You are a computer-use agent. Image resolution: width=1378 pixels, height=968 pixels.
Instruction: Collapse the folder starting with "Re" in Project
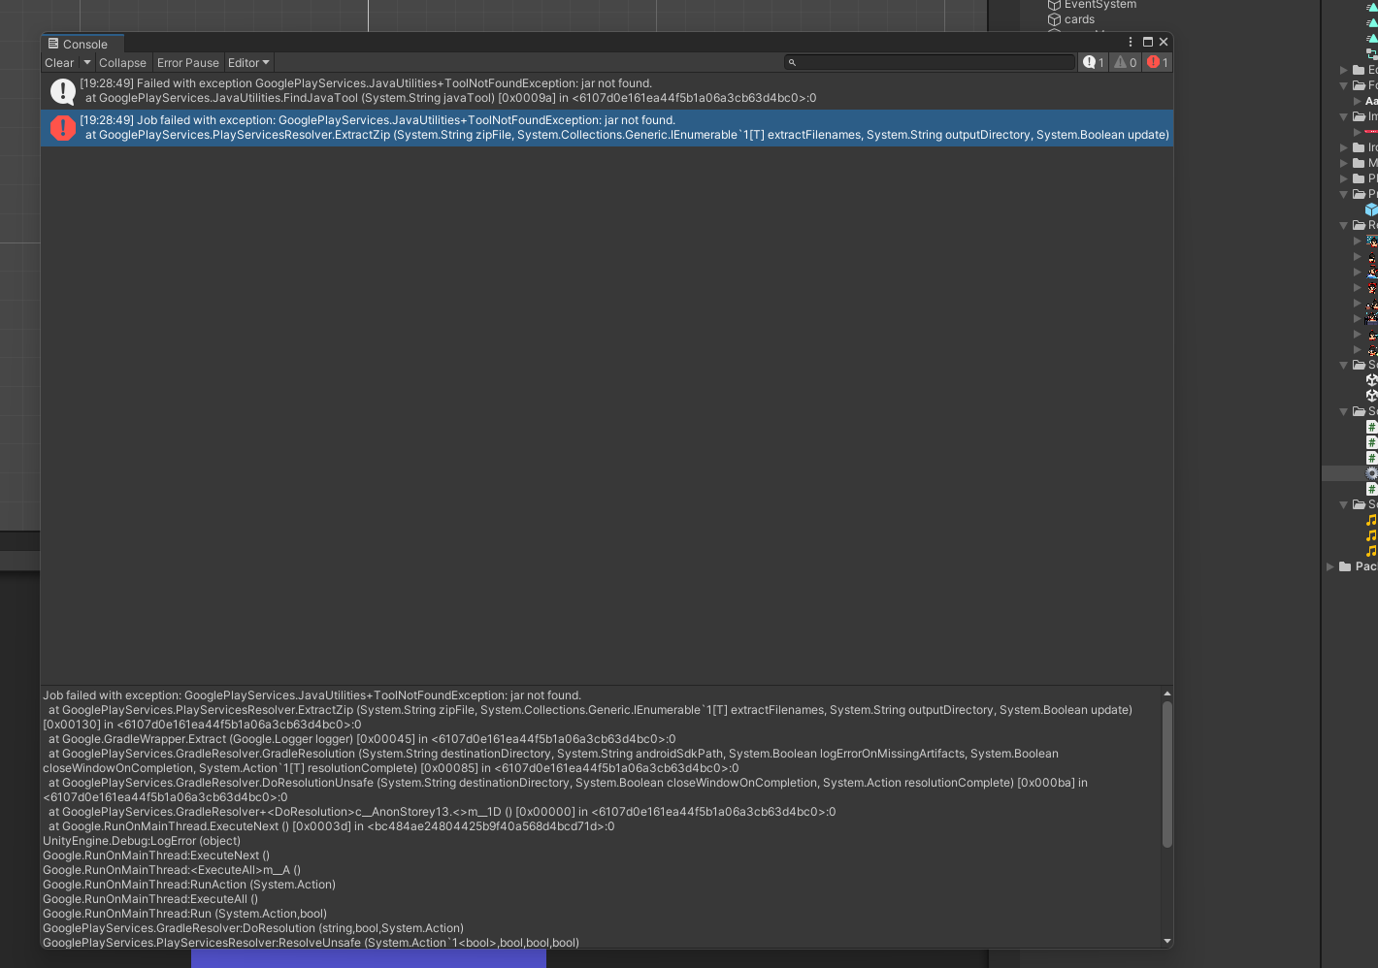[x=1344, y=225]
